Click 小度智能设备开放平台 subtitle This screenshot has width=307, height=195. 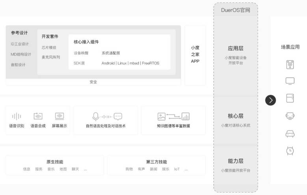236,60
